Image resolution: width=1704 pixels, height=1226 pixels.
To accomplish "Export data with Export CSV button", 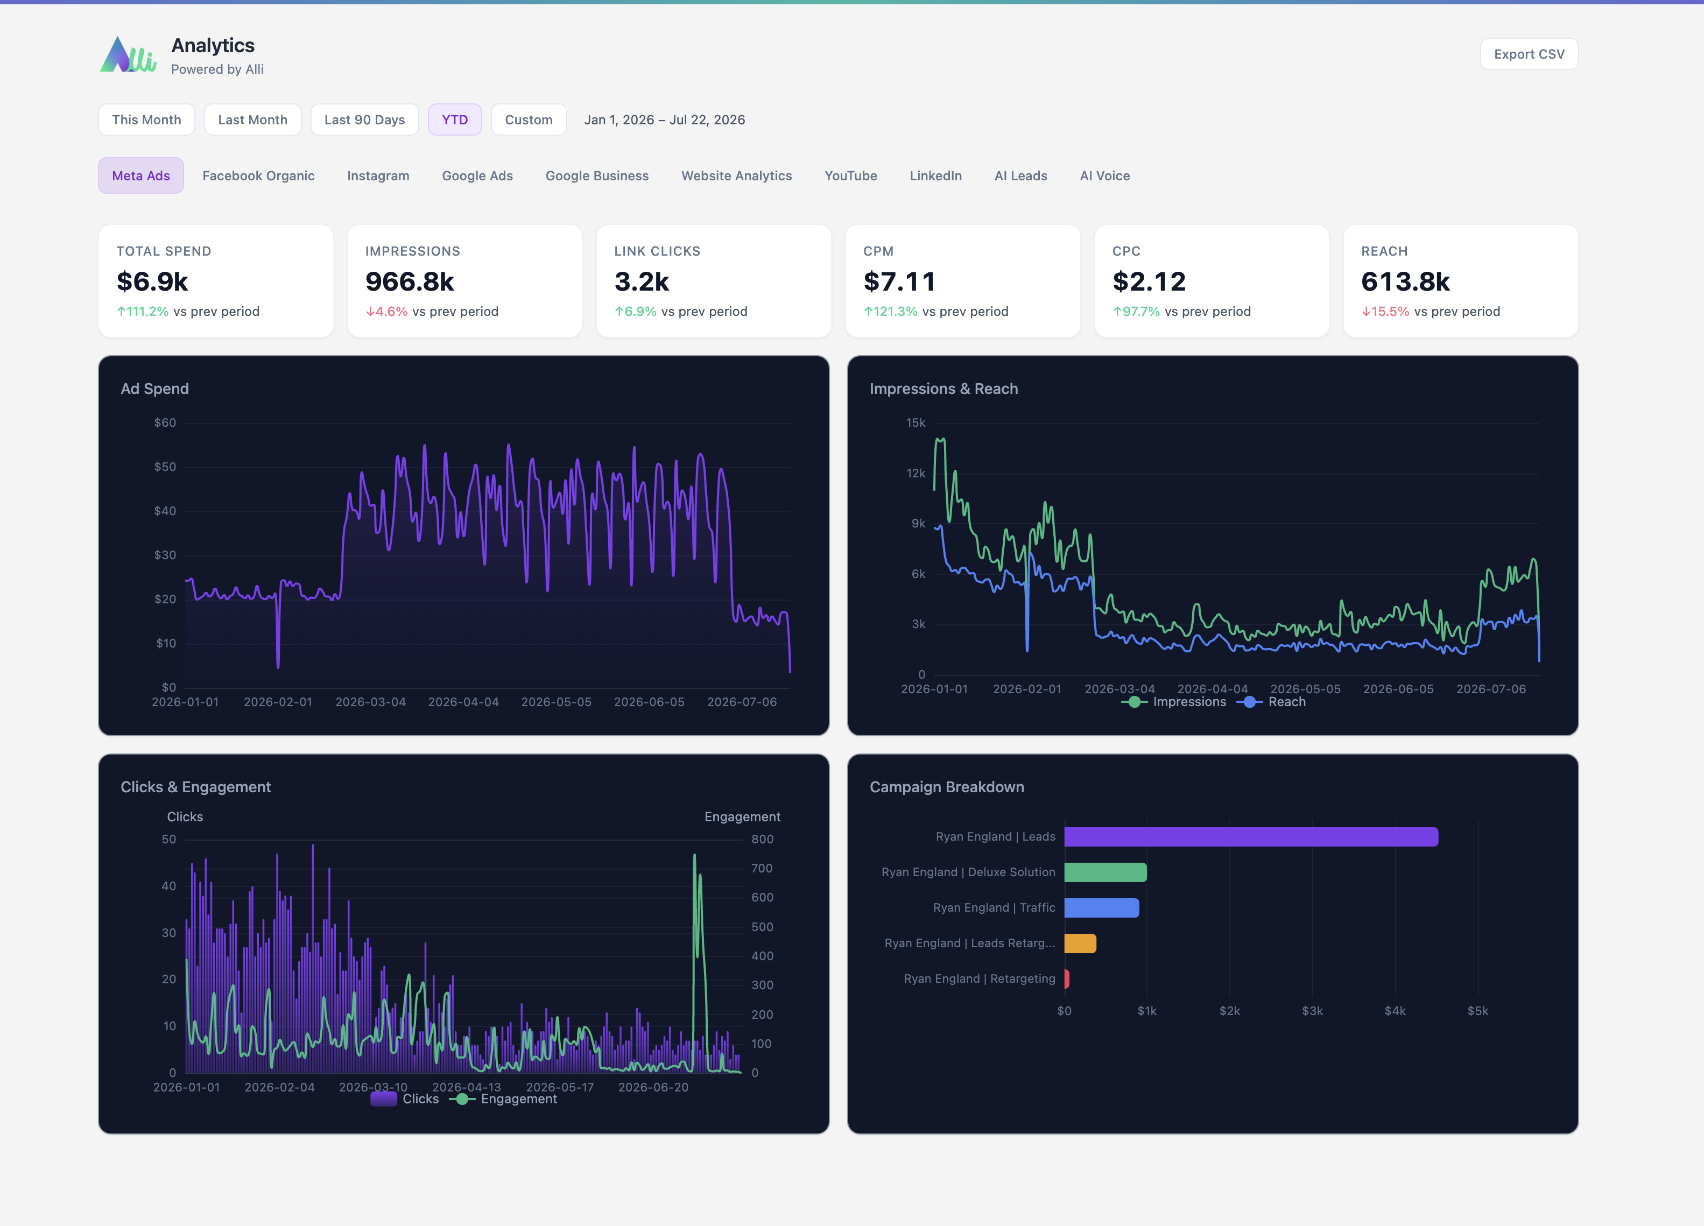I will (x=1528, y=54).
